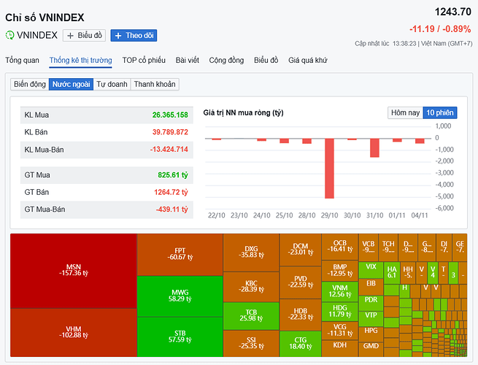Viewport: 478px width, 365px height.
Task: Open the Biểu đồ chart button
Action: (84, 35)
